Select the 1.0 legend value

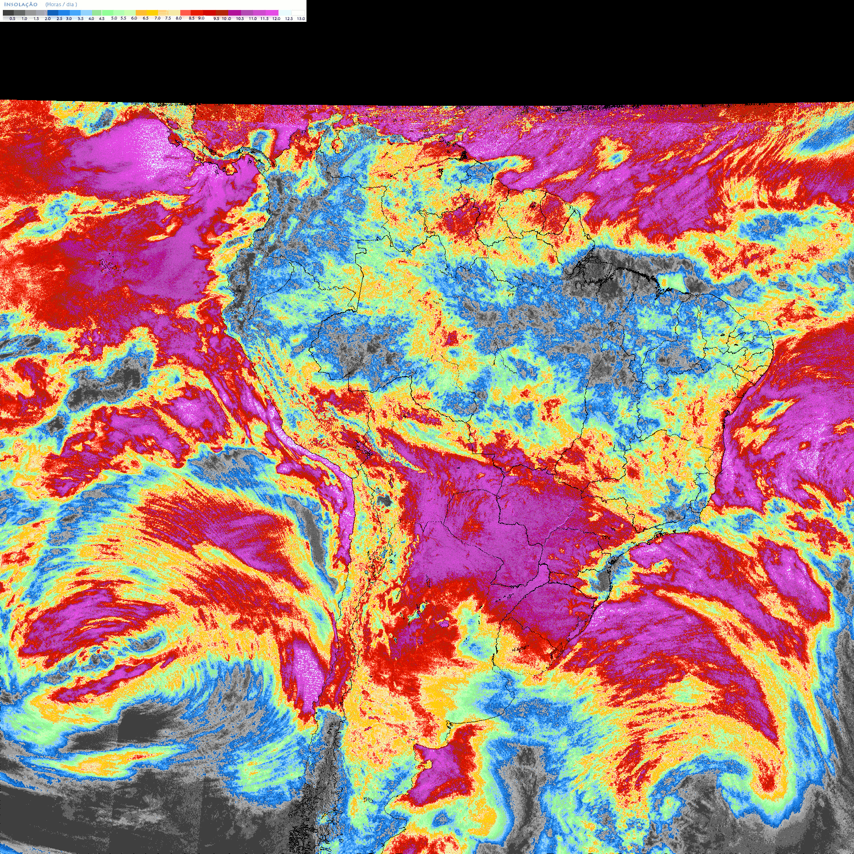pyautogui.click(x=24, y=19)
